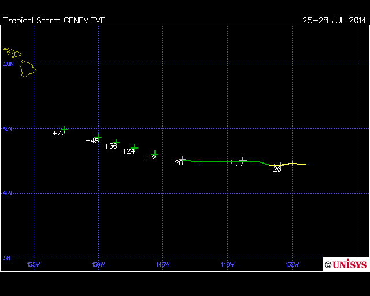Screen dimensions: 370x296
Task: Click the +72 forecast label
Action: coord(59,133)
